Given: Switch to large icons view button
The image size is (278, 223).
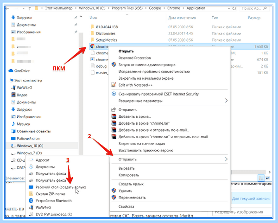Looking at the screenshot, I should pyautogui.click(x=268, y=178).
